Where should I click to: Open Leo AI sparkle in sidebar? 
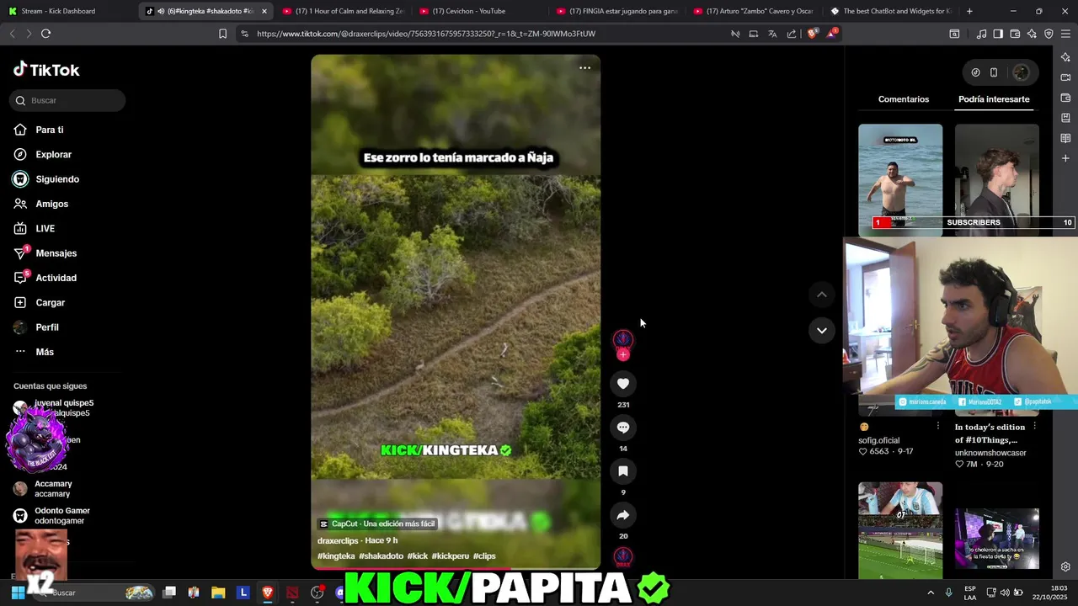coord(1065,57)
